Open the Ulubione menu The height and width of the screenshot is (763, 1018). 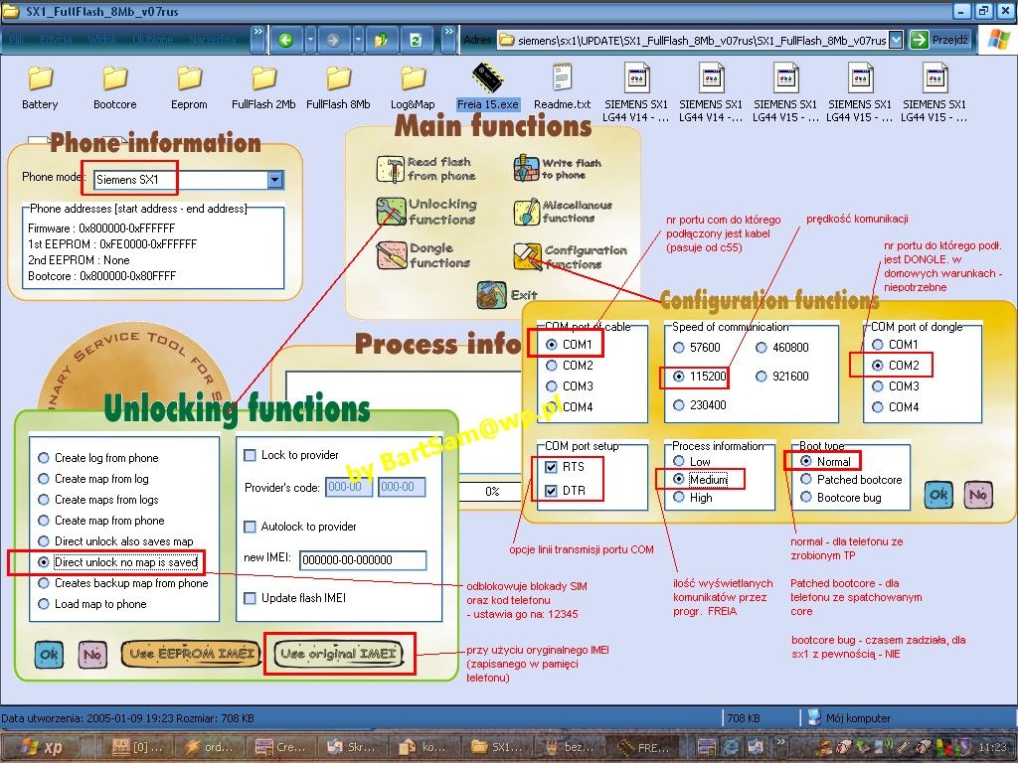coord(153,40)
